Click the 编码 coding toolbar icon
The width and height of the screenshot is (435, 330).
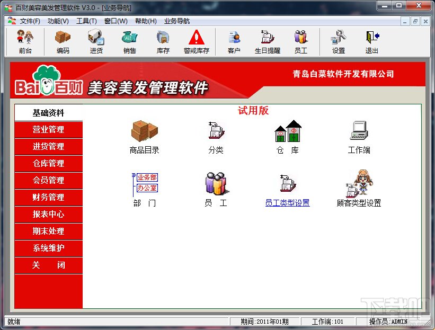[x=63, y=42]
